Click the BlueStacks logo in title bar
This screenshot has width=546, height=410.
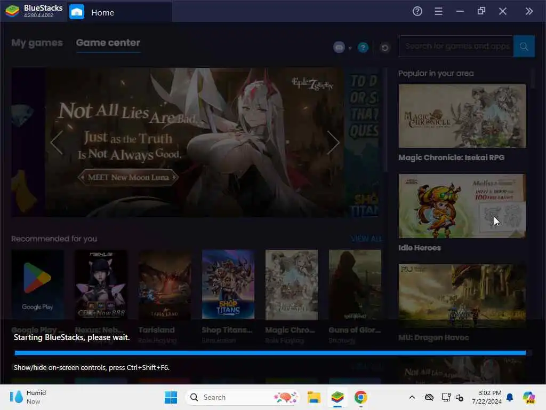pyautogui.click(x=13, y=11)
